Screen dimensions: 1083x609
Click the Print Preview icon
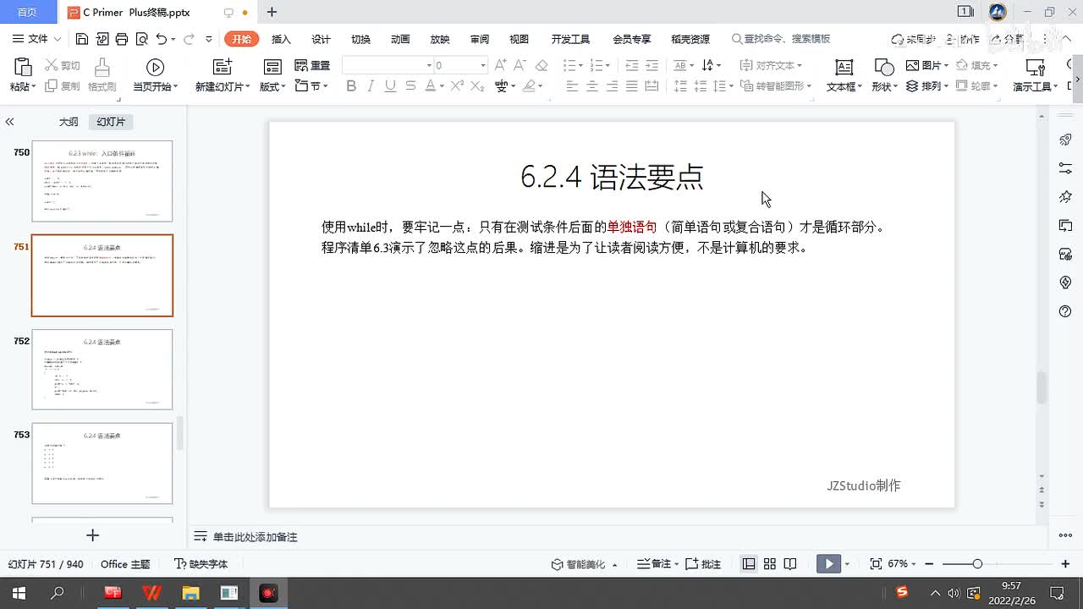(141, 39)
